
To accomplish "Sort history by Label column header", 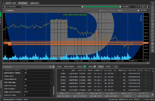I will click(73, 70).
